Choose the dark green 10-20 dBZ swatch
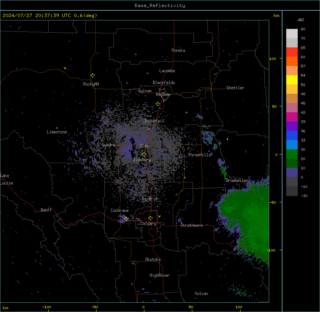Image resolution: width=320 pixels, height=312 pixels. click(292, 163)
